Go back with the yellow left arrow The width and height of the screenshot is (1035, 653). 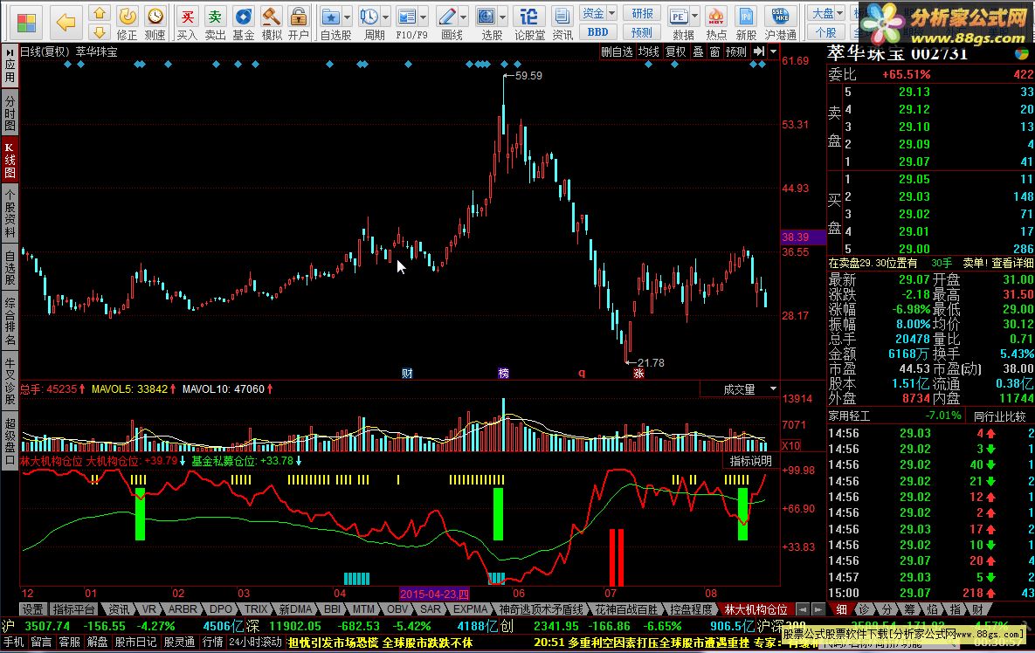66,23
